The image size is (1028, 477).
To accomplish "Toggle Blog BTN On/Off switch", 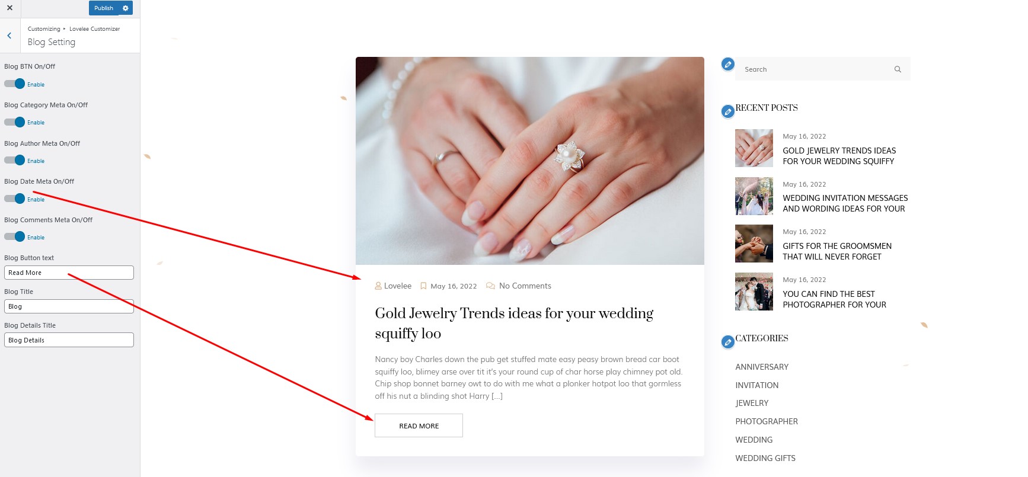I will pyautogui.click(x=14, y=84).
